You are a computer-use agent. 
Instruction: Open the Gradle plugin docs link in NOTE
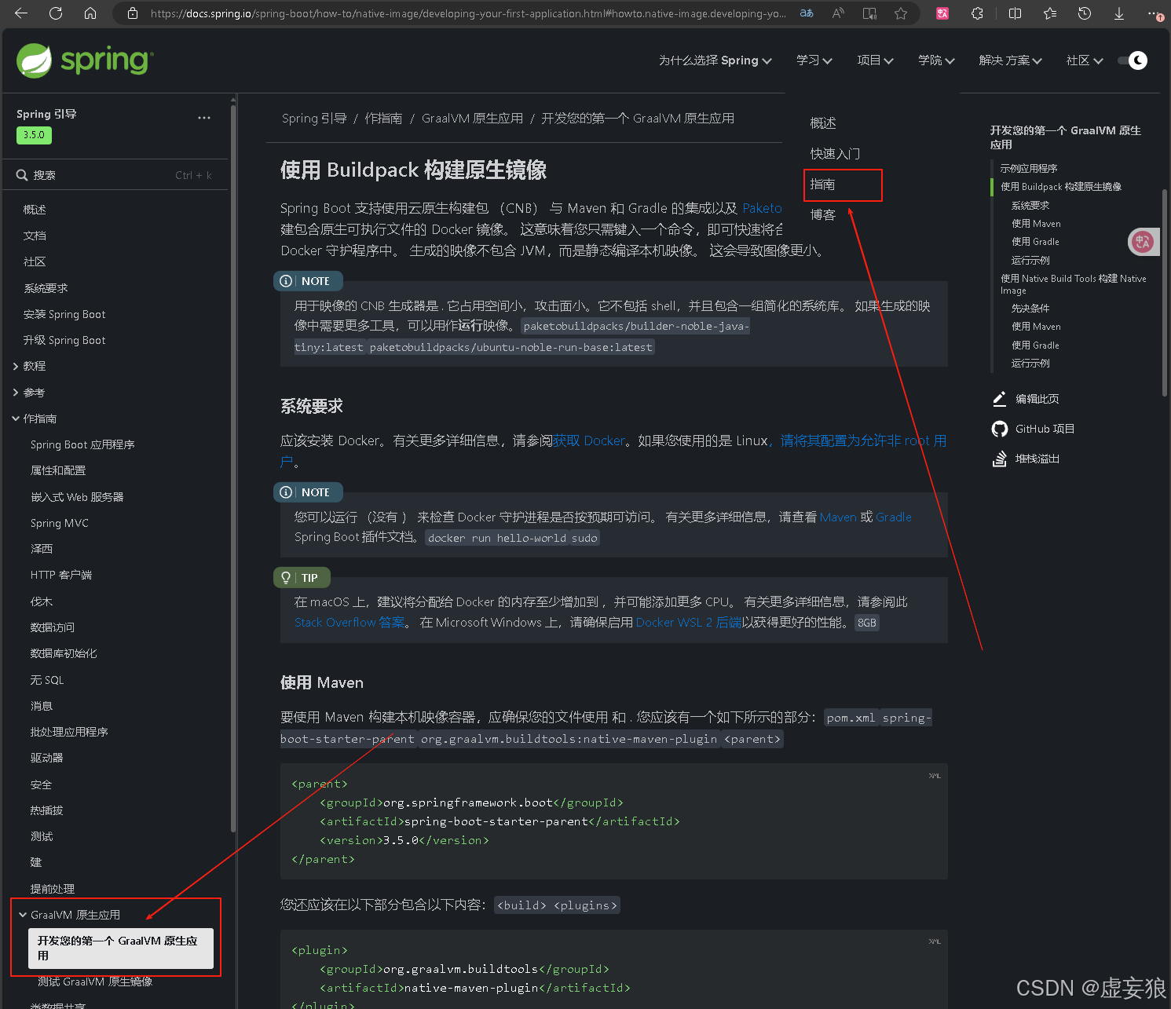[894, 517]
